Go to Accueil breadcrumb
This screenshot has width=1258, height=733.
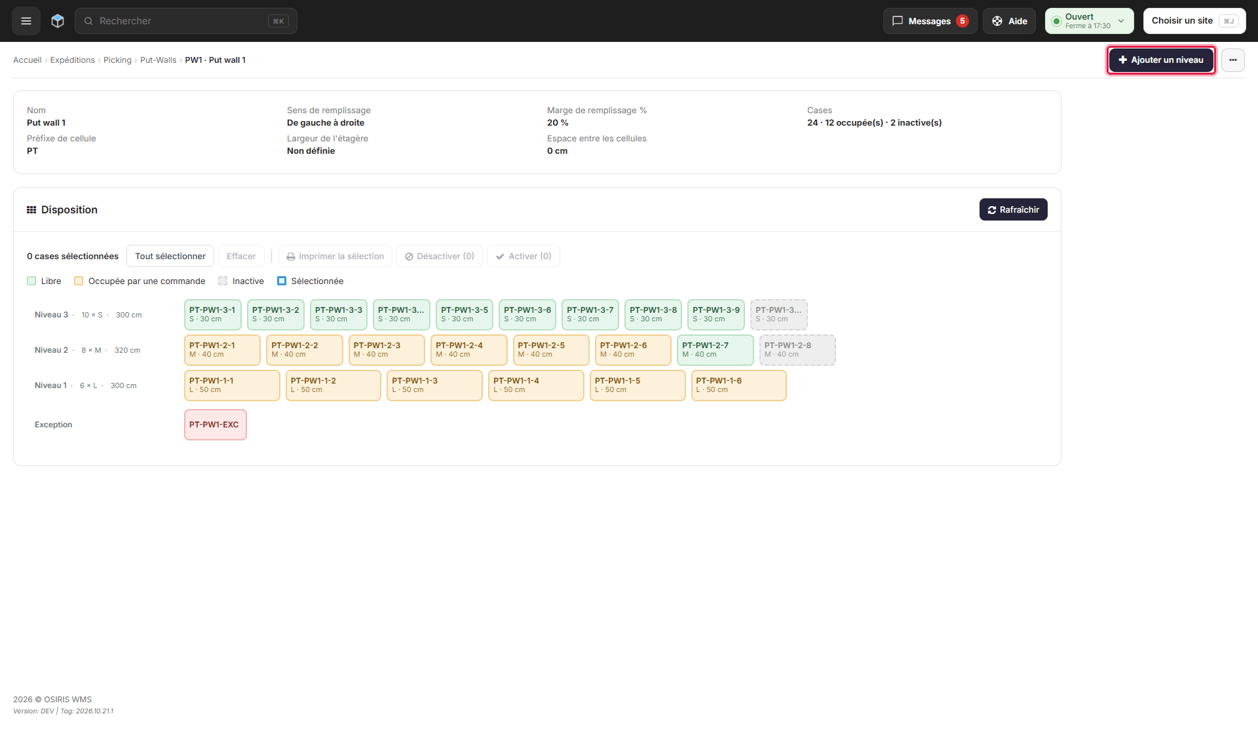(x=27, y=60)
